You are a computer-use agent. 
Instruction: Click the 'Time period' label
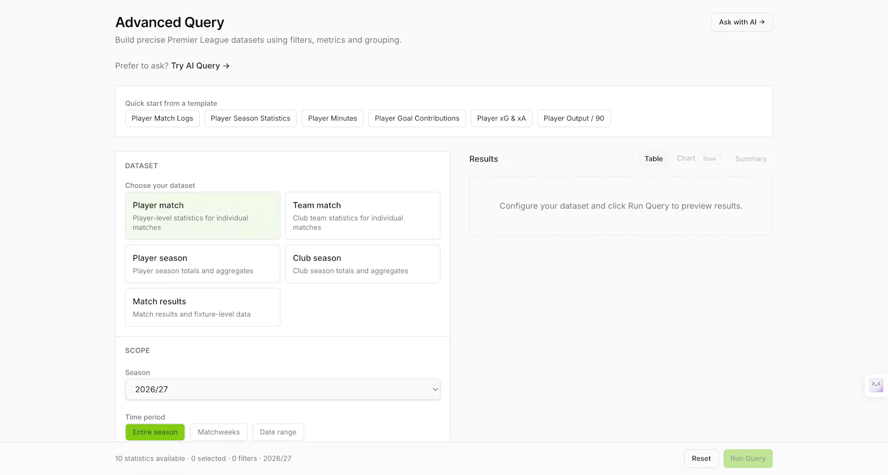pos(145,417)
